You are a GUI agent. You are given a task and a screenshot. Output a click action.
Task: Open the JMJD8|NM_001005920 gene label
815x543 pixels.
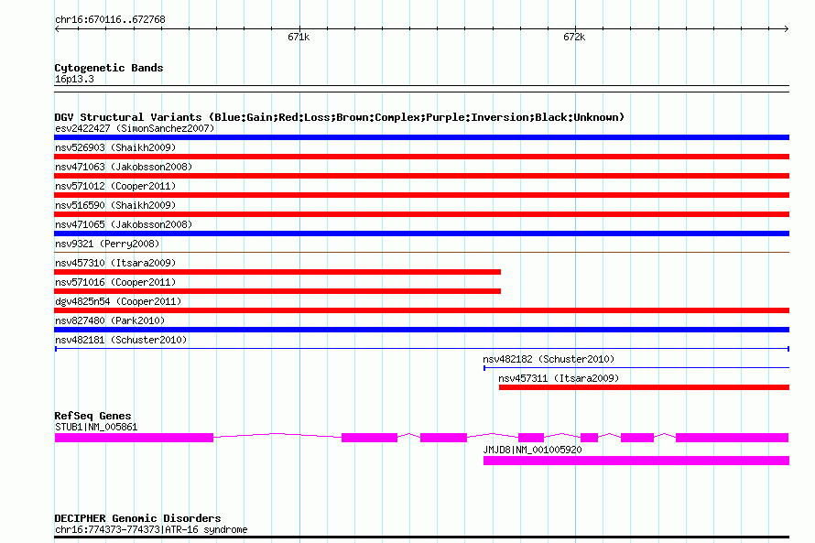[533, 450]
